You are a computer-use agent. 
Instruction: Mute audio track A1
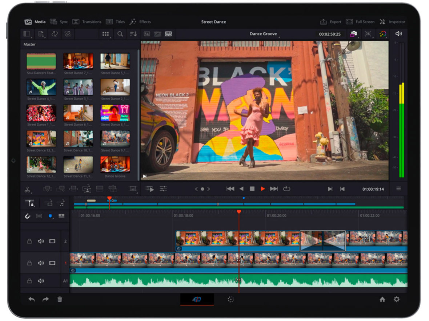pyautogui.click(x=40, y=281)
